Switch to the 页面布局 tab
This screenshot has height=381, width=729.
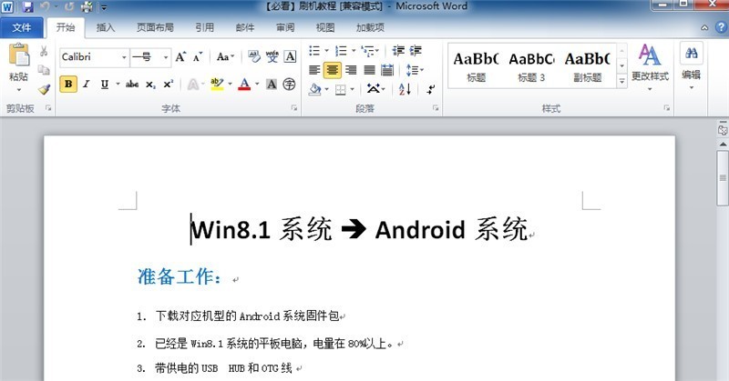(x=155, y=27)
